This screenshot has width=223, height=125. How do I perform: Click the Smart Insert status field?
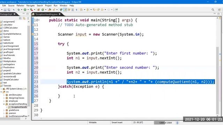point(117,123)
